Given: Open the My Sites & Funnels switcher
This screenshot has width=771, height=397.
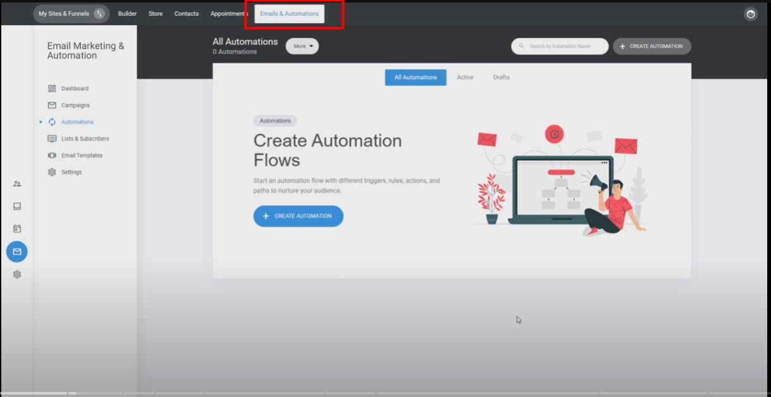Looking at the screenshot, I should click(x=71, y=14).
